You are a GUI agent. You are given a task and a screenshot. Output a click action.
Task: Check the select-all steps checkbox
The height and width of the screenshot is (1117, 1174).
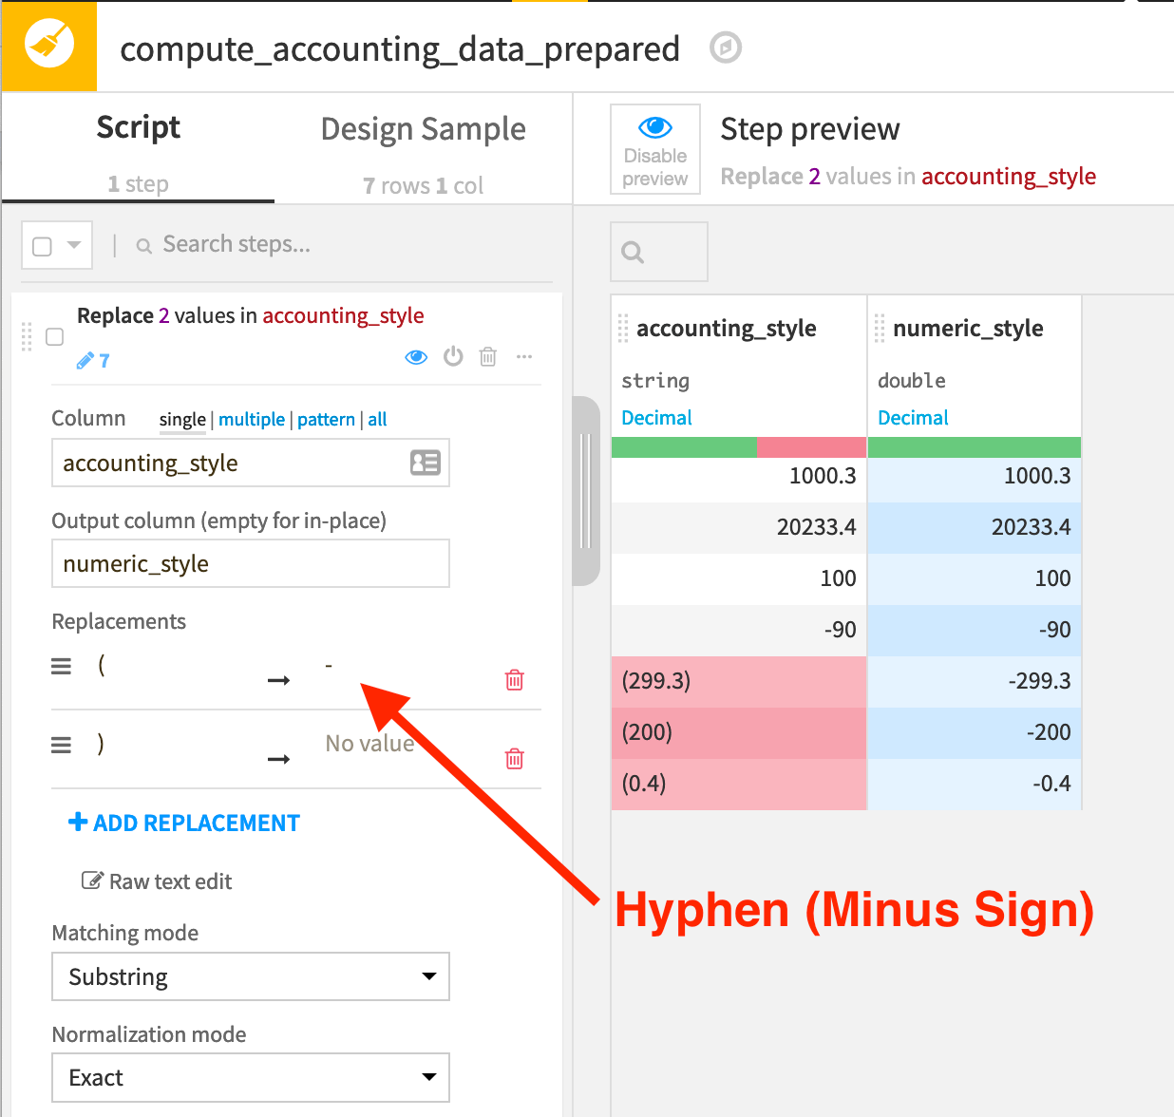[41, 244]
